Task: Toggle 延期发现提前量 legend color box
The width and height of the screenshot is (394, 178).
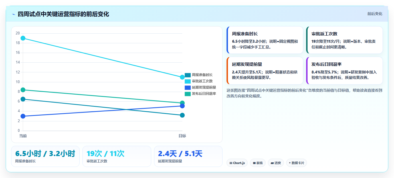Action: point(188,87)
